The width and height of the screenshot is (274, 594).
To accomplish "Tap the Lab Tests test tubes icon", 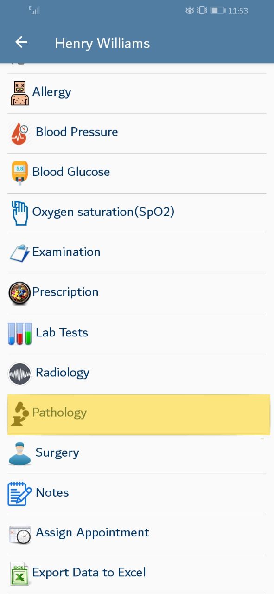I will (x=20, y=334).
